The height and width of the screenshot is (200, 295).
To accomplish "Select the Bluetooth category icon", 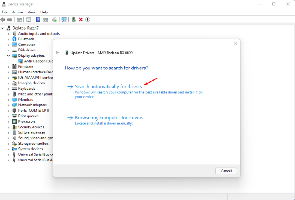I will [14, 39].
